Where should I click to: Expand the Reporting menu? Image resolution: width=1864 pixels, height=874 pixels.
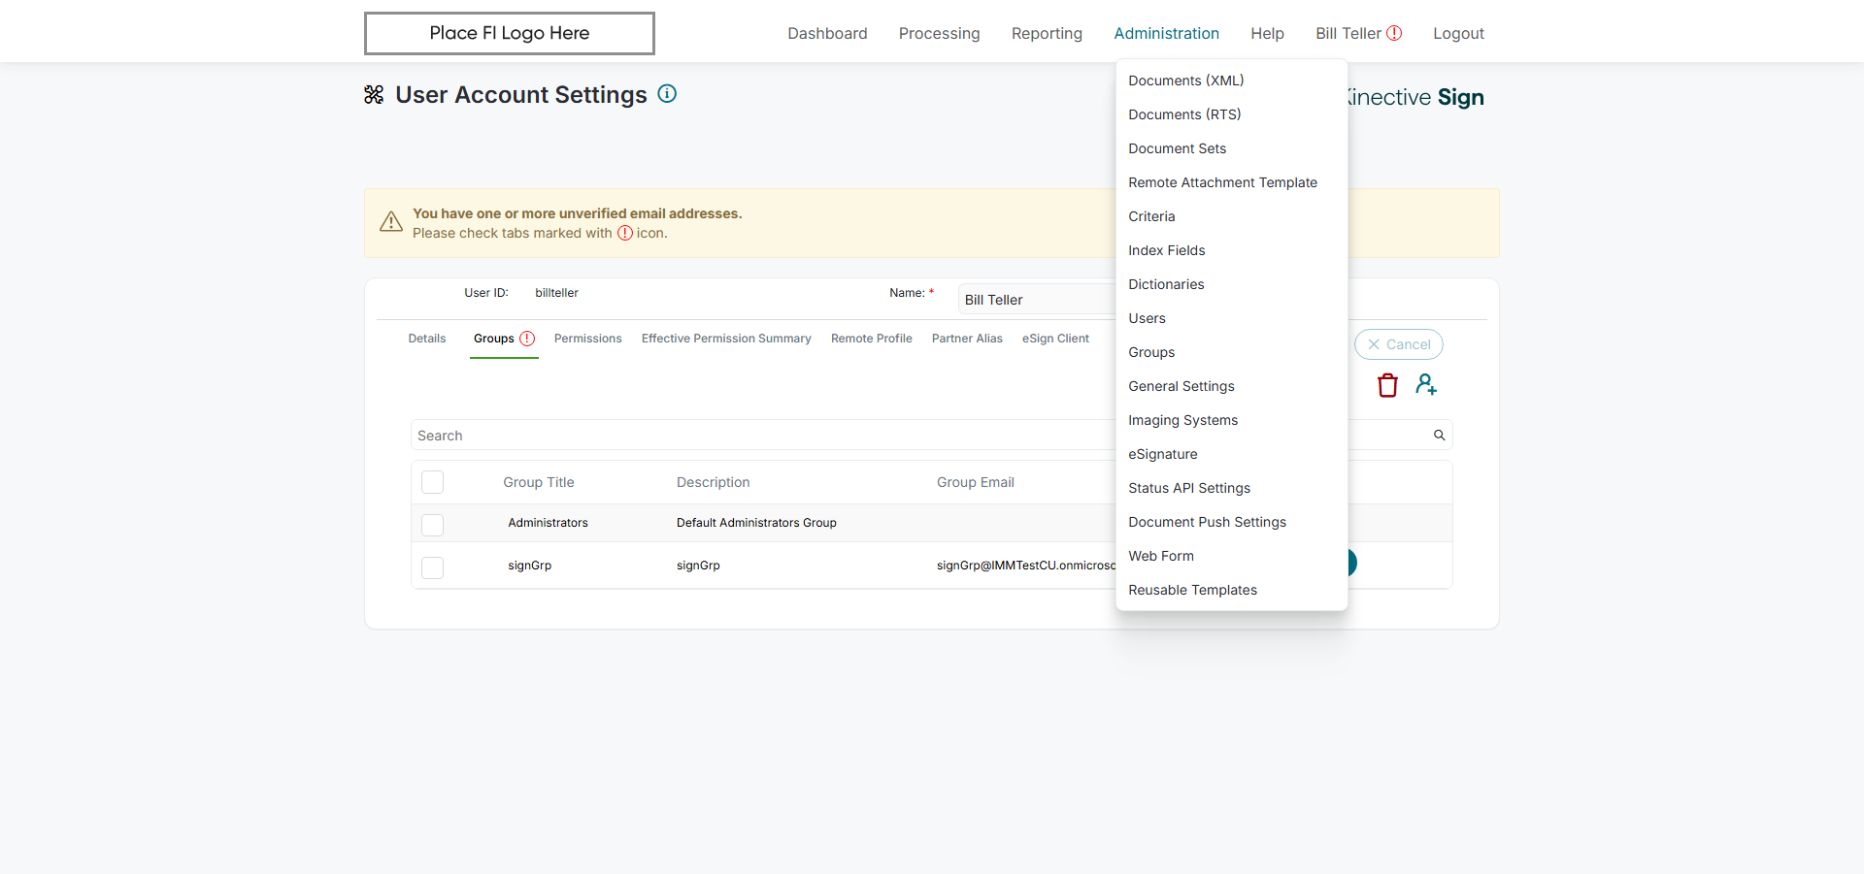pyautogui.click(x=1047, y=33)
